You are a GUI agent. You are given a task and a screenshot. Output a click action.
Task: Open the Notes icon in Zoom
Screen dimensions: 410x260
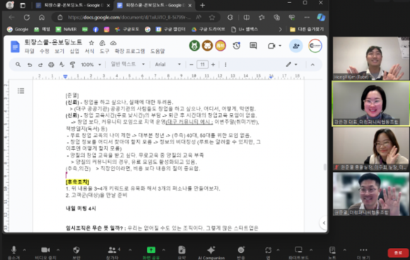pyautogui.click(x=332, y=250)
